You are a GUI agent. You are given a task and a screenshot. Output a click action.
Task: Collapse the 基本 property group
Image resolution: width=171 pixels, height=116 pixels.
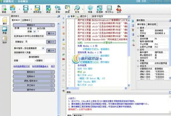(138, 28)
